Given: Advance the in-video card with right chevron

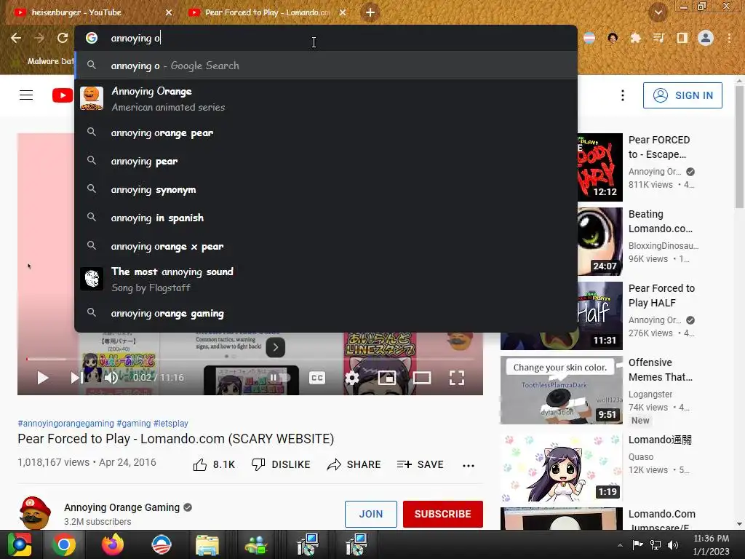Looking at the screenshot, I should [276, 347].
